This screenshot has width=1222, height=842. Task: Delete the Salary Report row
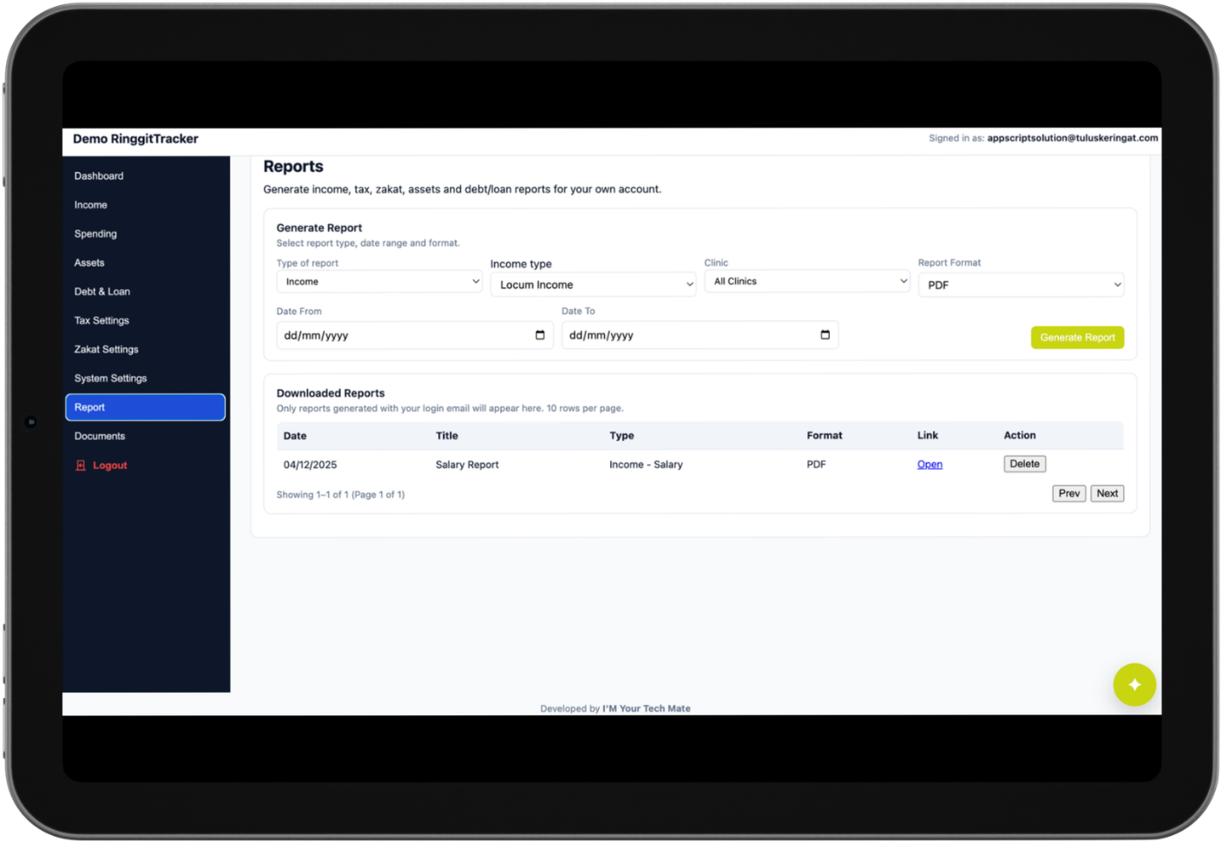pyautogui.click(x=1024, y=464)
